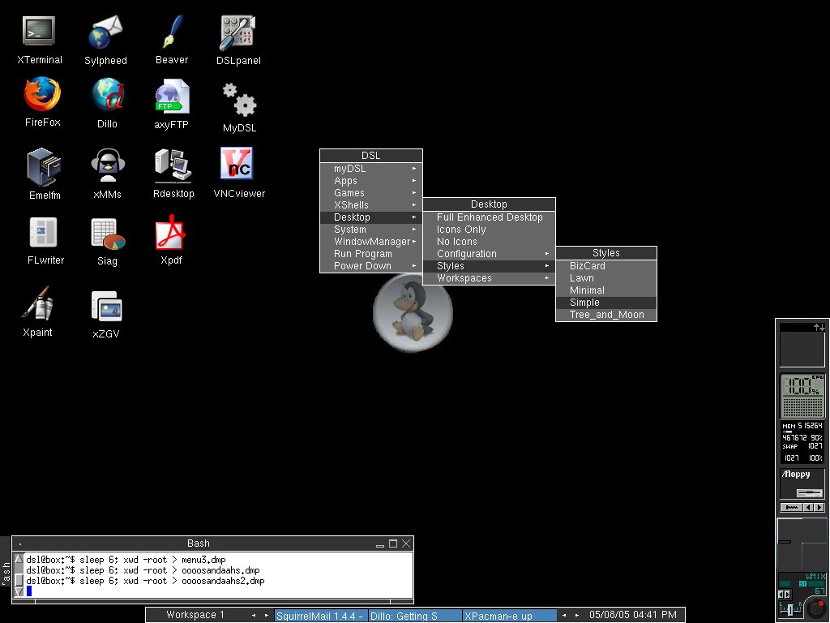
Task: Switch to the XPacman-e up taskbar window
Action: click(509, 616)
